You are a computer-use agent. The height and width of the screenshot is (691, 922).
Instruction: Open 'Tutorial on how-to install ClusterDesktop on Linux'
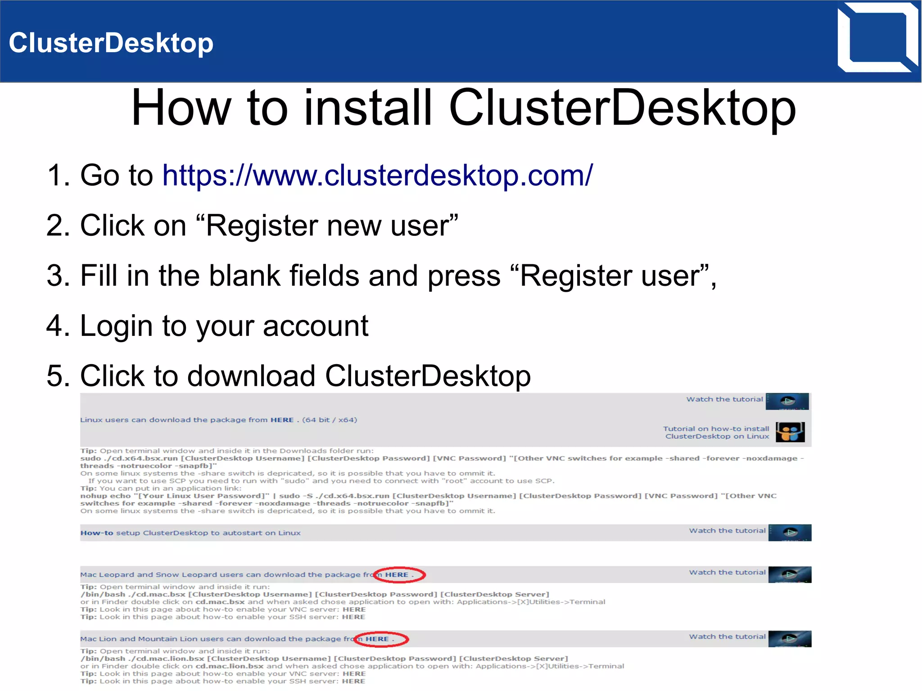716,433
